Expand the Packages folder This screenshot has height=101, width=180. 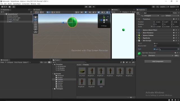[x=53, y=89]
